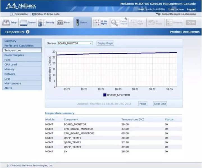Open the IB SM Mgmt icon
Viewport: 202px width, 168px height.
tap(97, 22)
